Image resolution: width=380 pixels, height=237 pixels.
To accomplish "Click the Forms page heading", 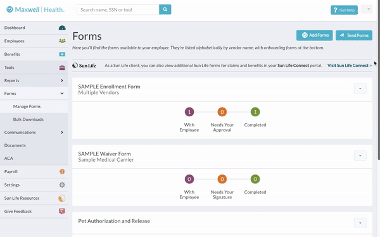I will pyautogui.click(x=87, y=36).
